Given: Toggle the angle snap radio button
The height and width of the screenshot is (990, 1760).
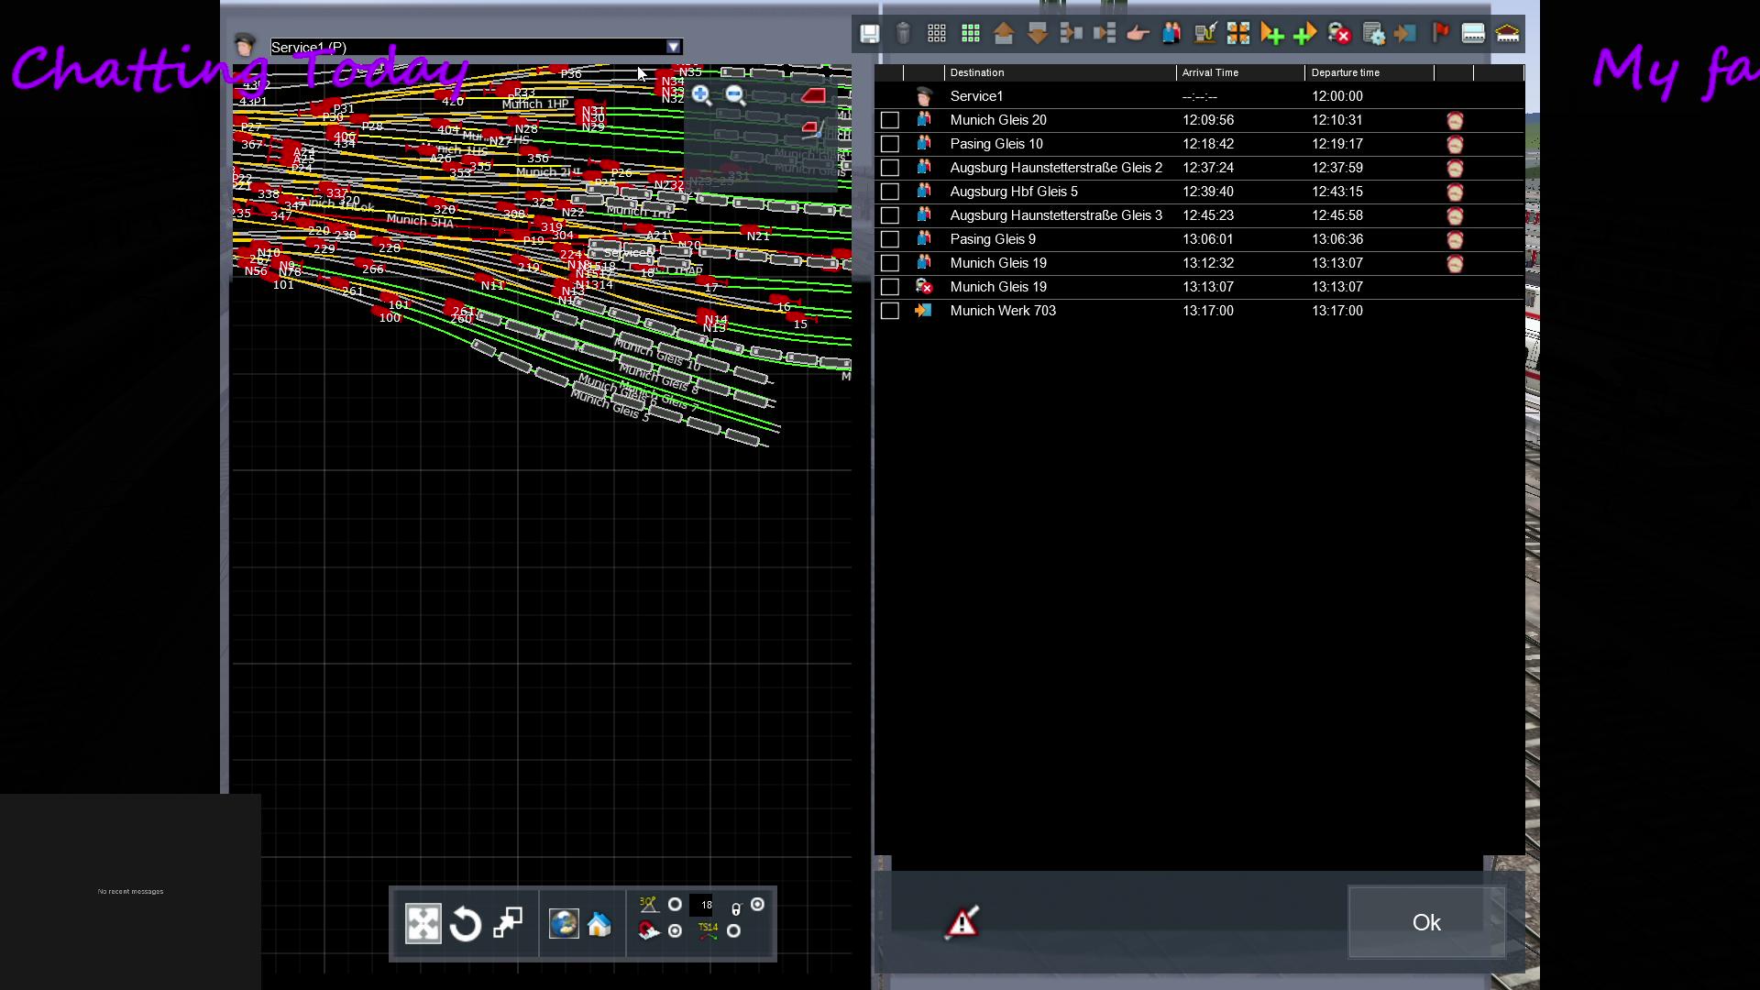Looking at the screenshot, I should 675,905.
